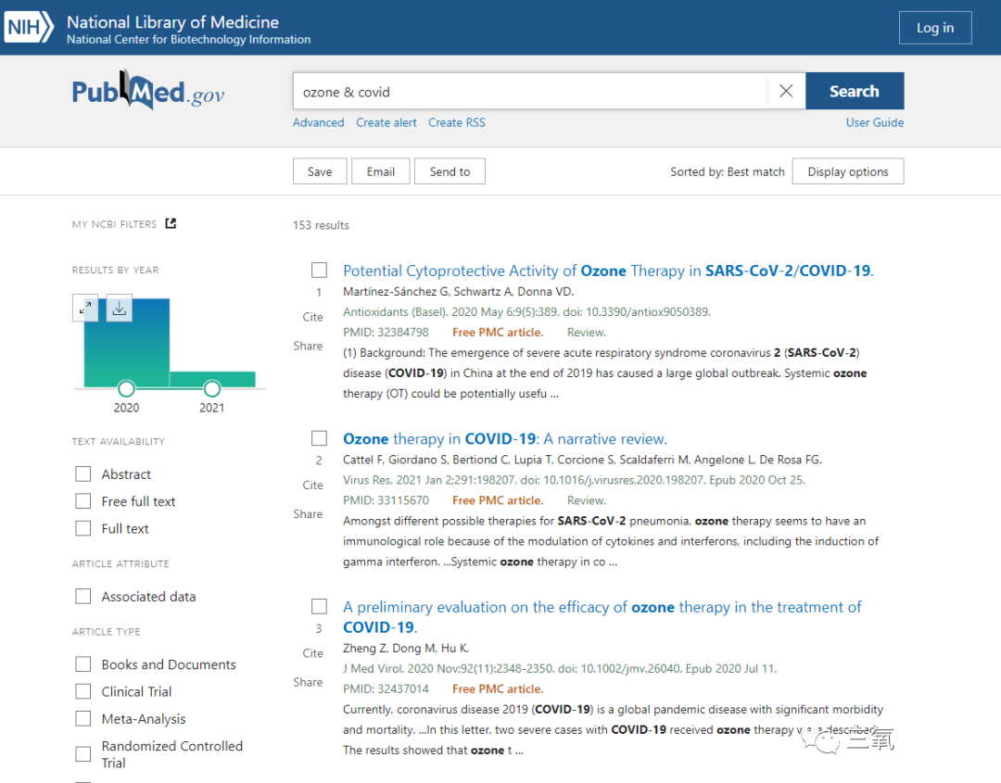Clear the search box with the X icon
Image resolution: width=1001 pixels, height=783 pixels.
[786, 91]
